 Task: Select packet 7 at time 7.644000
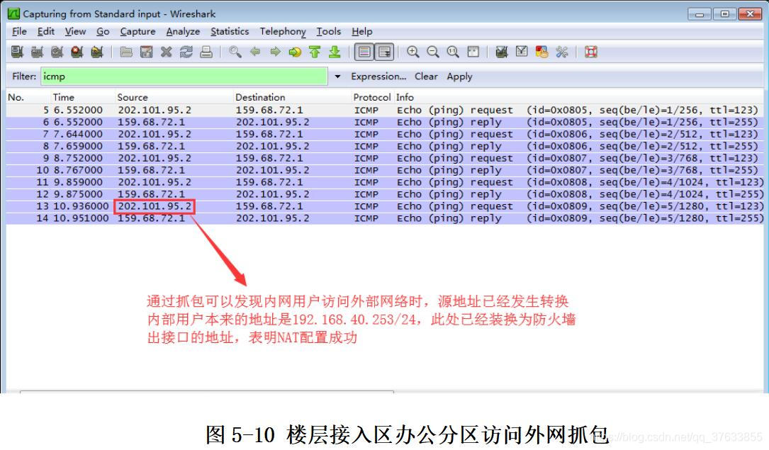385,134
